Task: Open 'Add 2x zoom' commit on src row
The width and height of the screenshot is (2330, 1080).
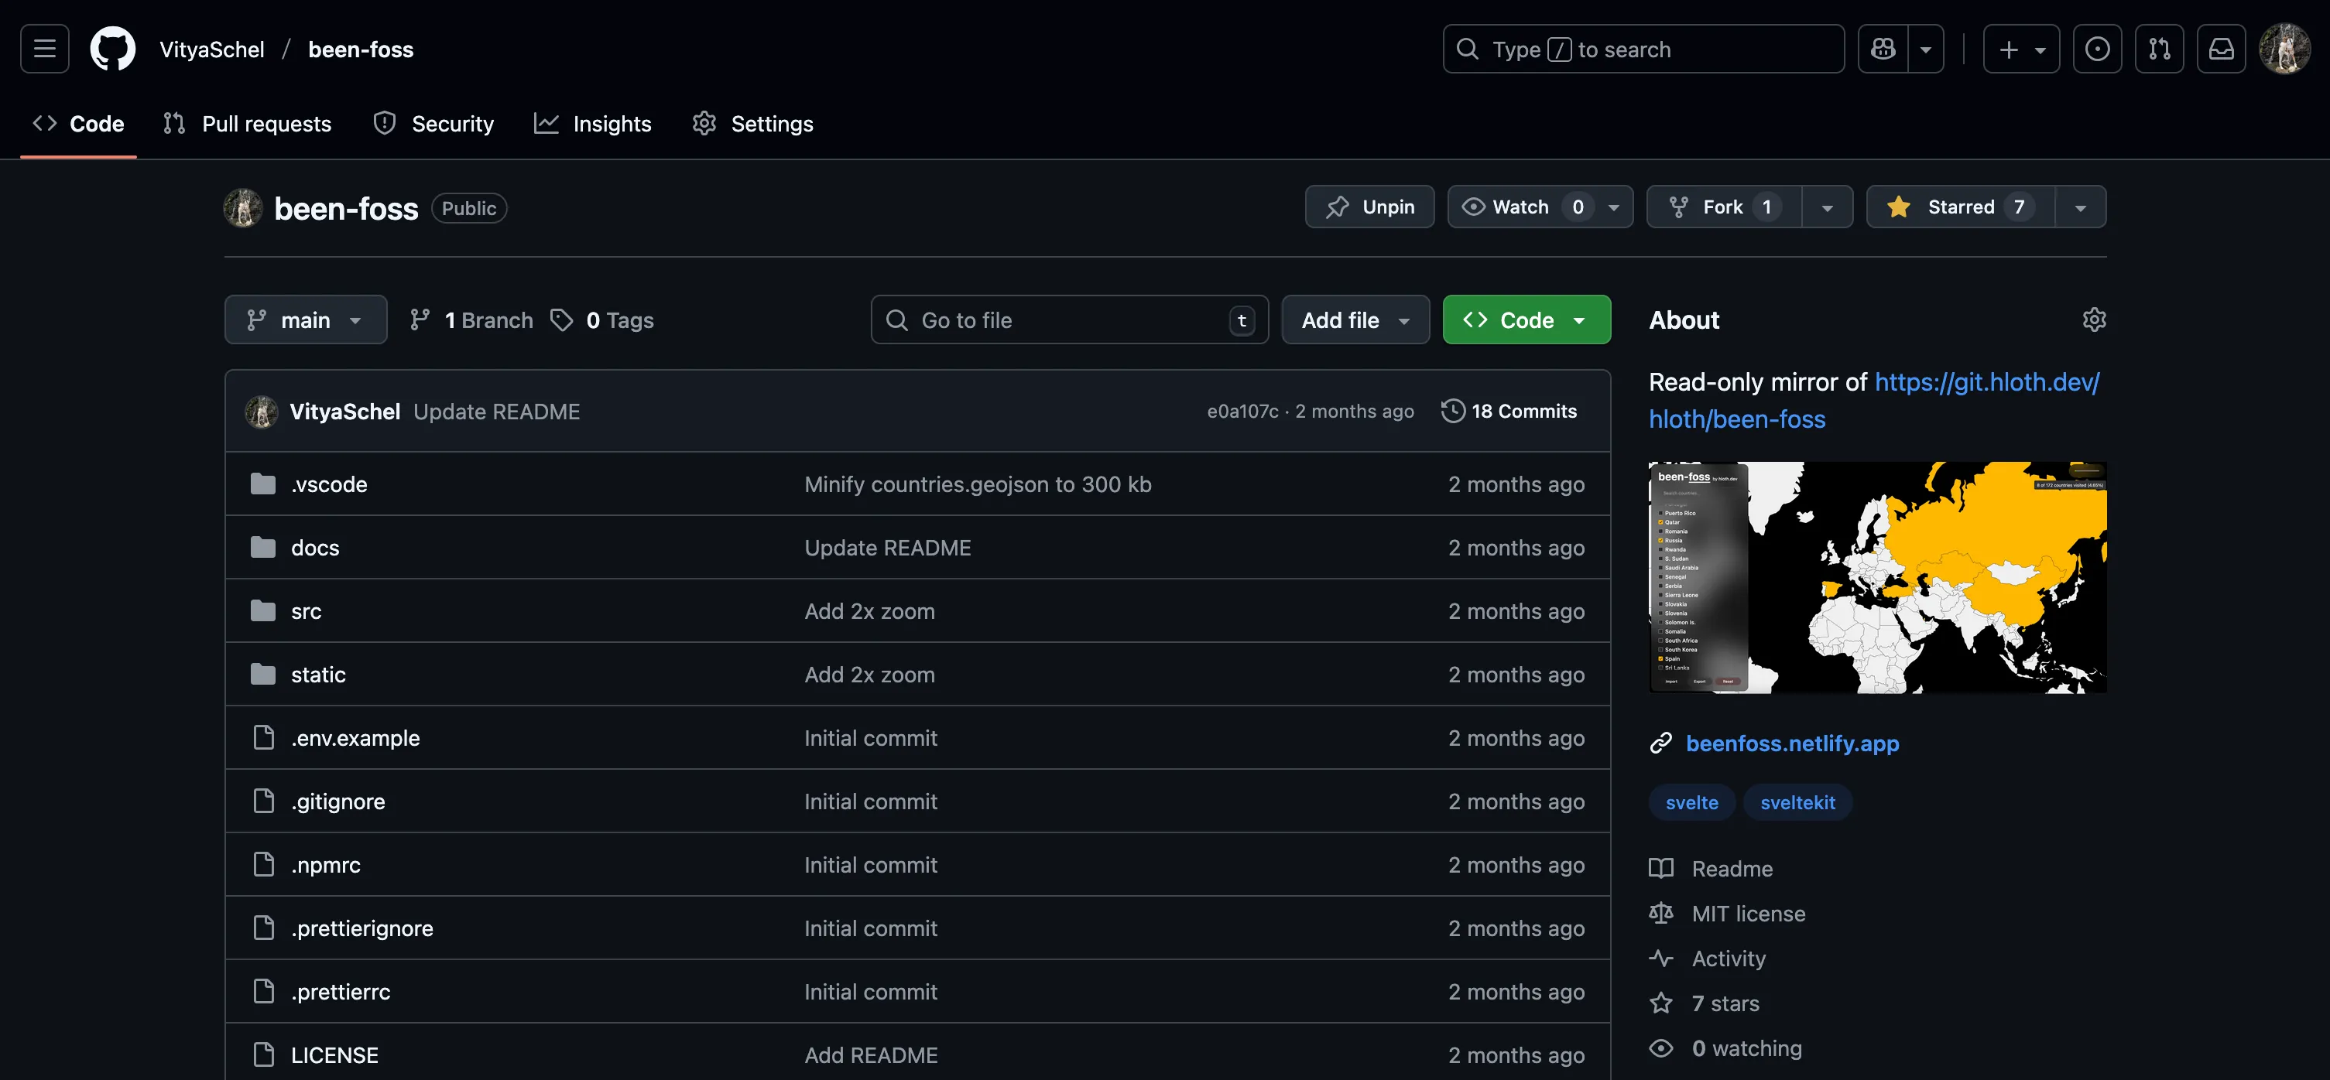Action: coord(869,611)
